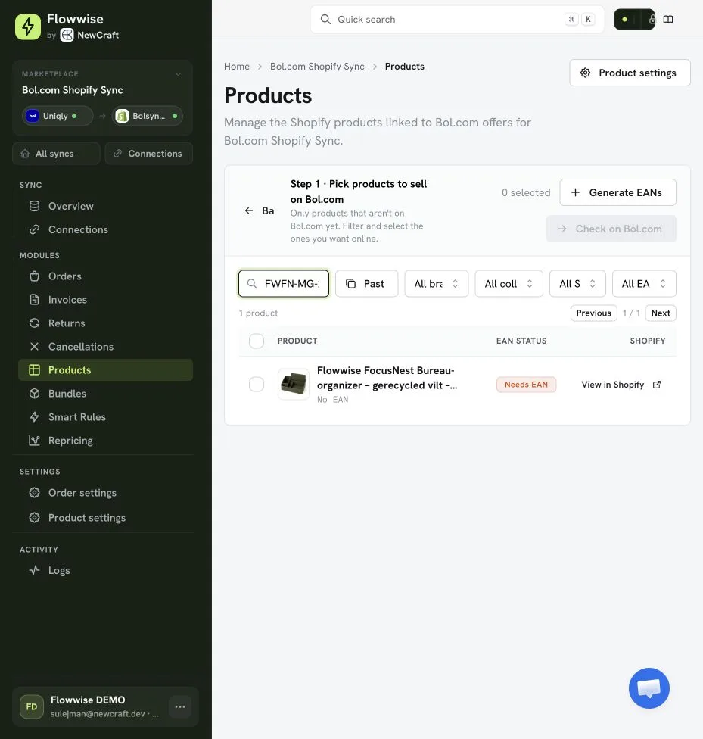
Task: Navigate to Returns in the sidebar
Action: click(105, 323)
